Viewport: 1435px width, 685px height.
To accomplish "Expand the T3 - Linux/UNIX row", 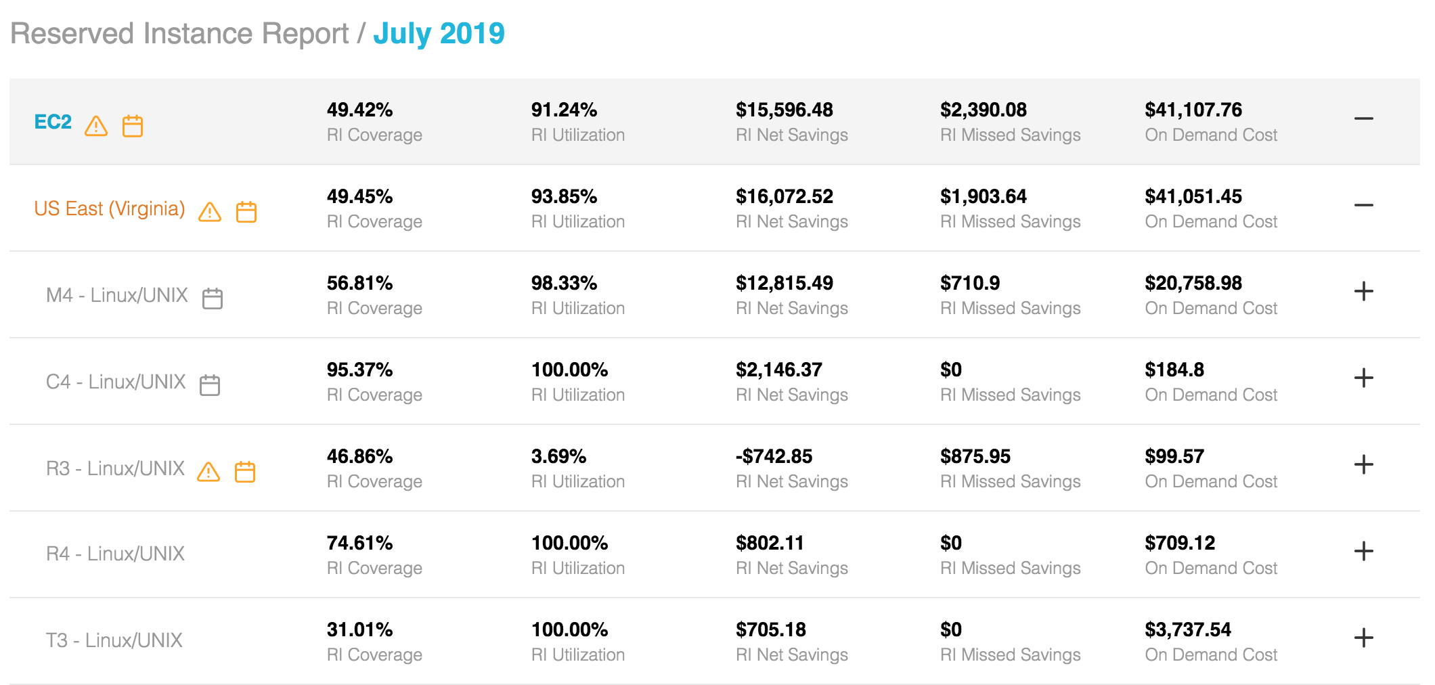I will click(x=1363, y=638).
